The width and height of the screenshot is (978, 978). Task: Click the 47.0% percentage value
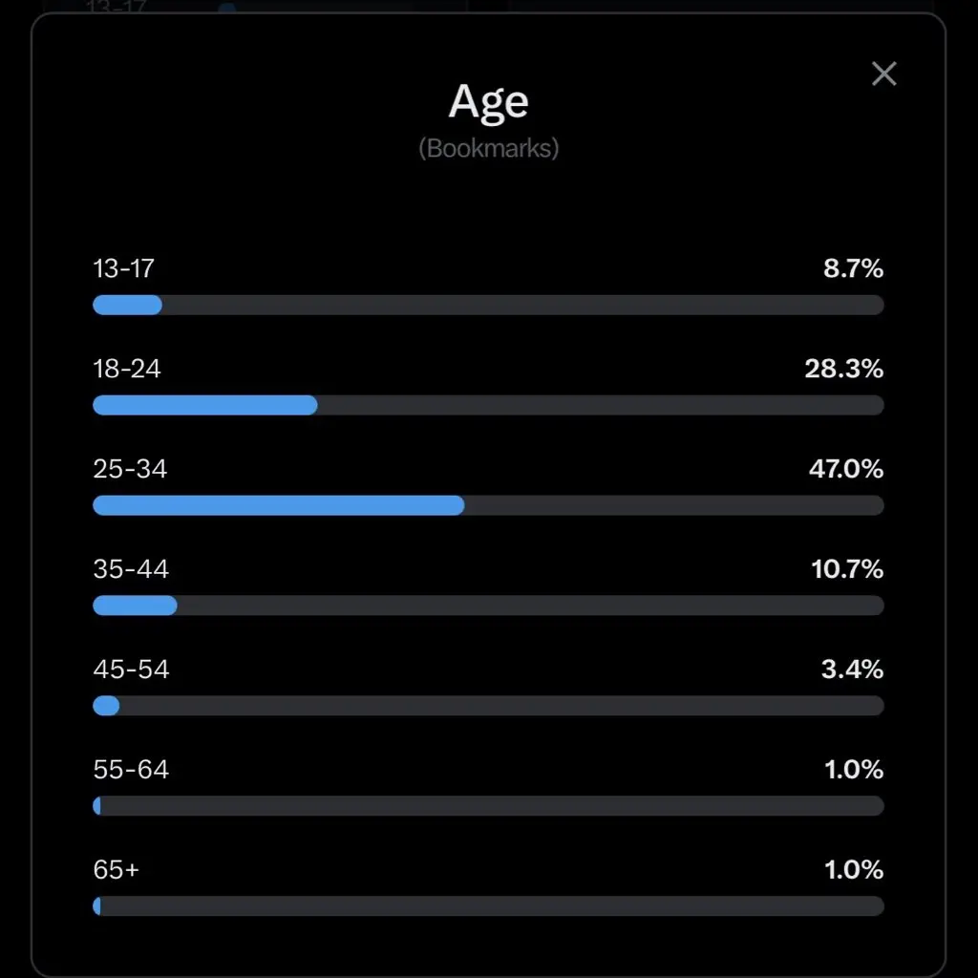click(x=843, y=469)
